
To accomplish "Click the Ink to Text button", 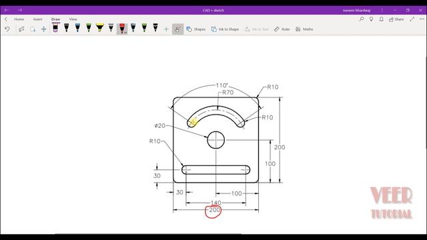I will (x=257, y=29).
